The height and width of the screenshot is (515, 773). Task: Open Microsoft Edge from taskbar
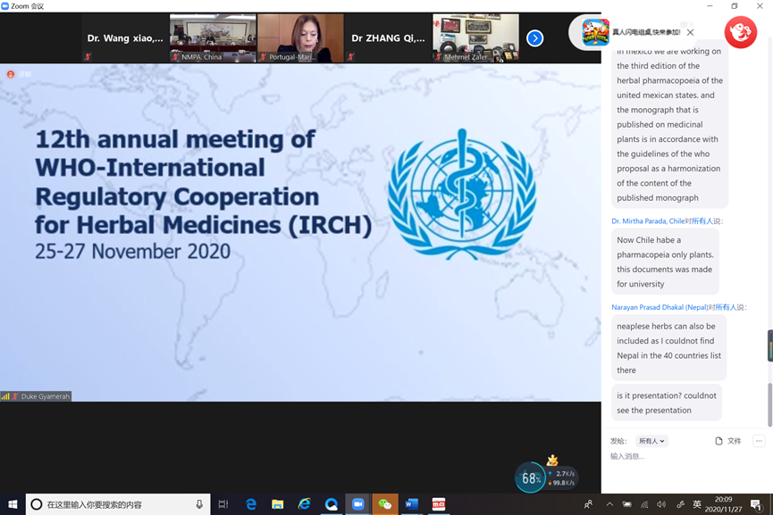click(x=251, y=504)
